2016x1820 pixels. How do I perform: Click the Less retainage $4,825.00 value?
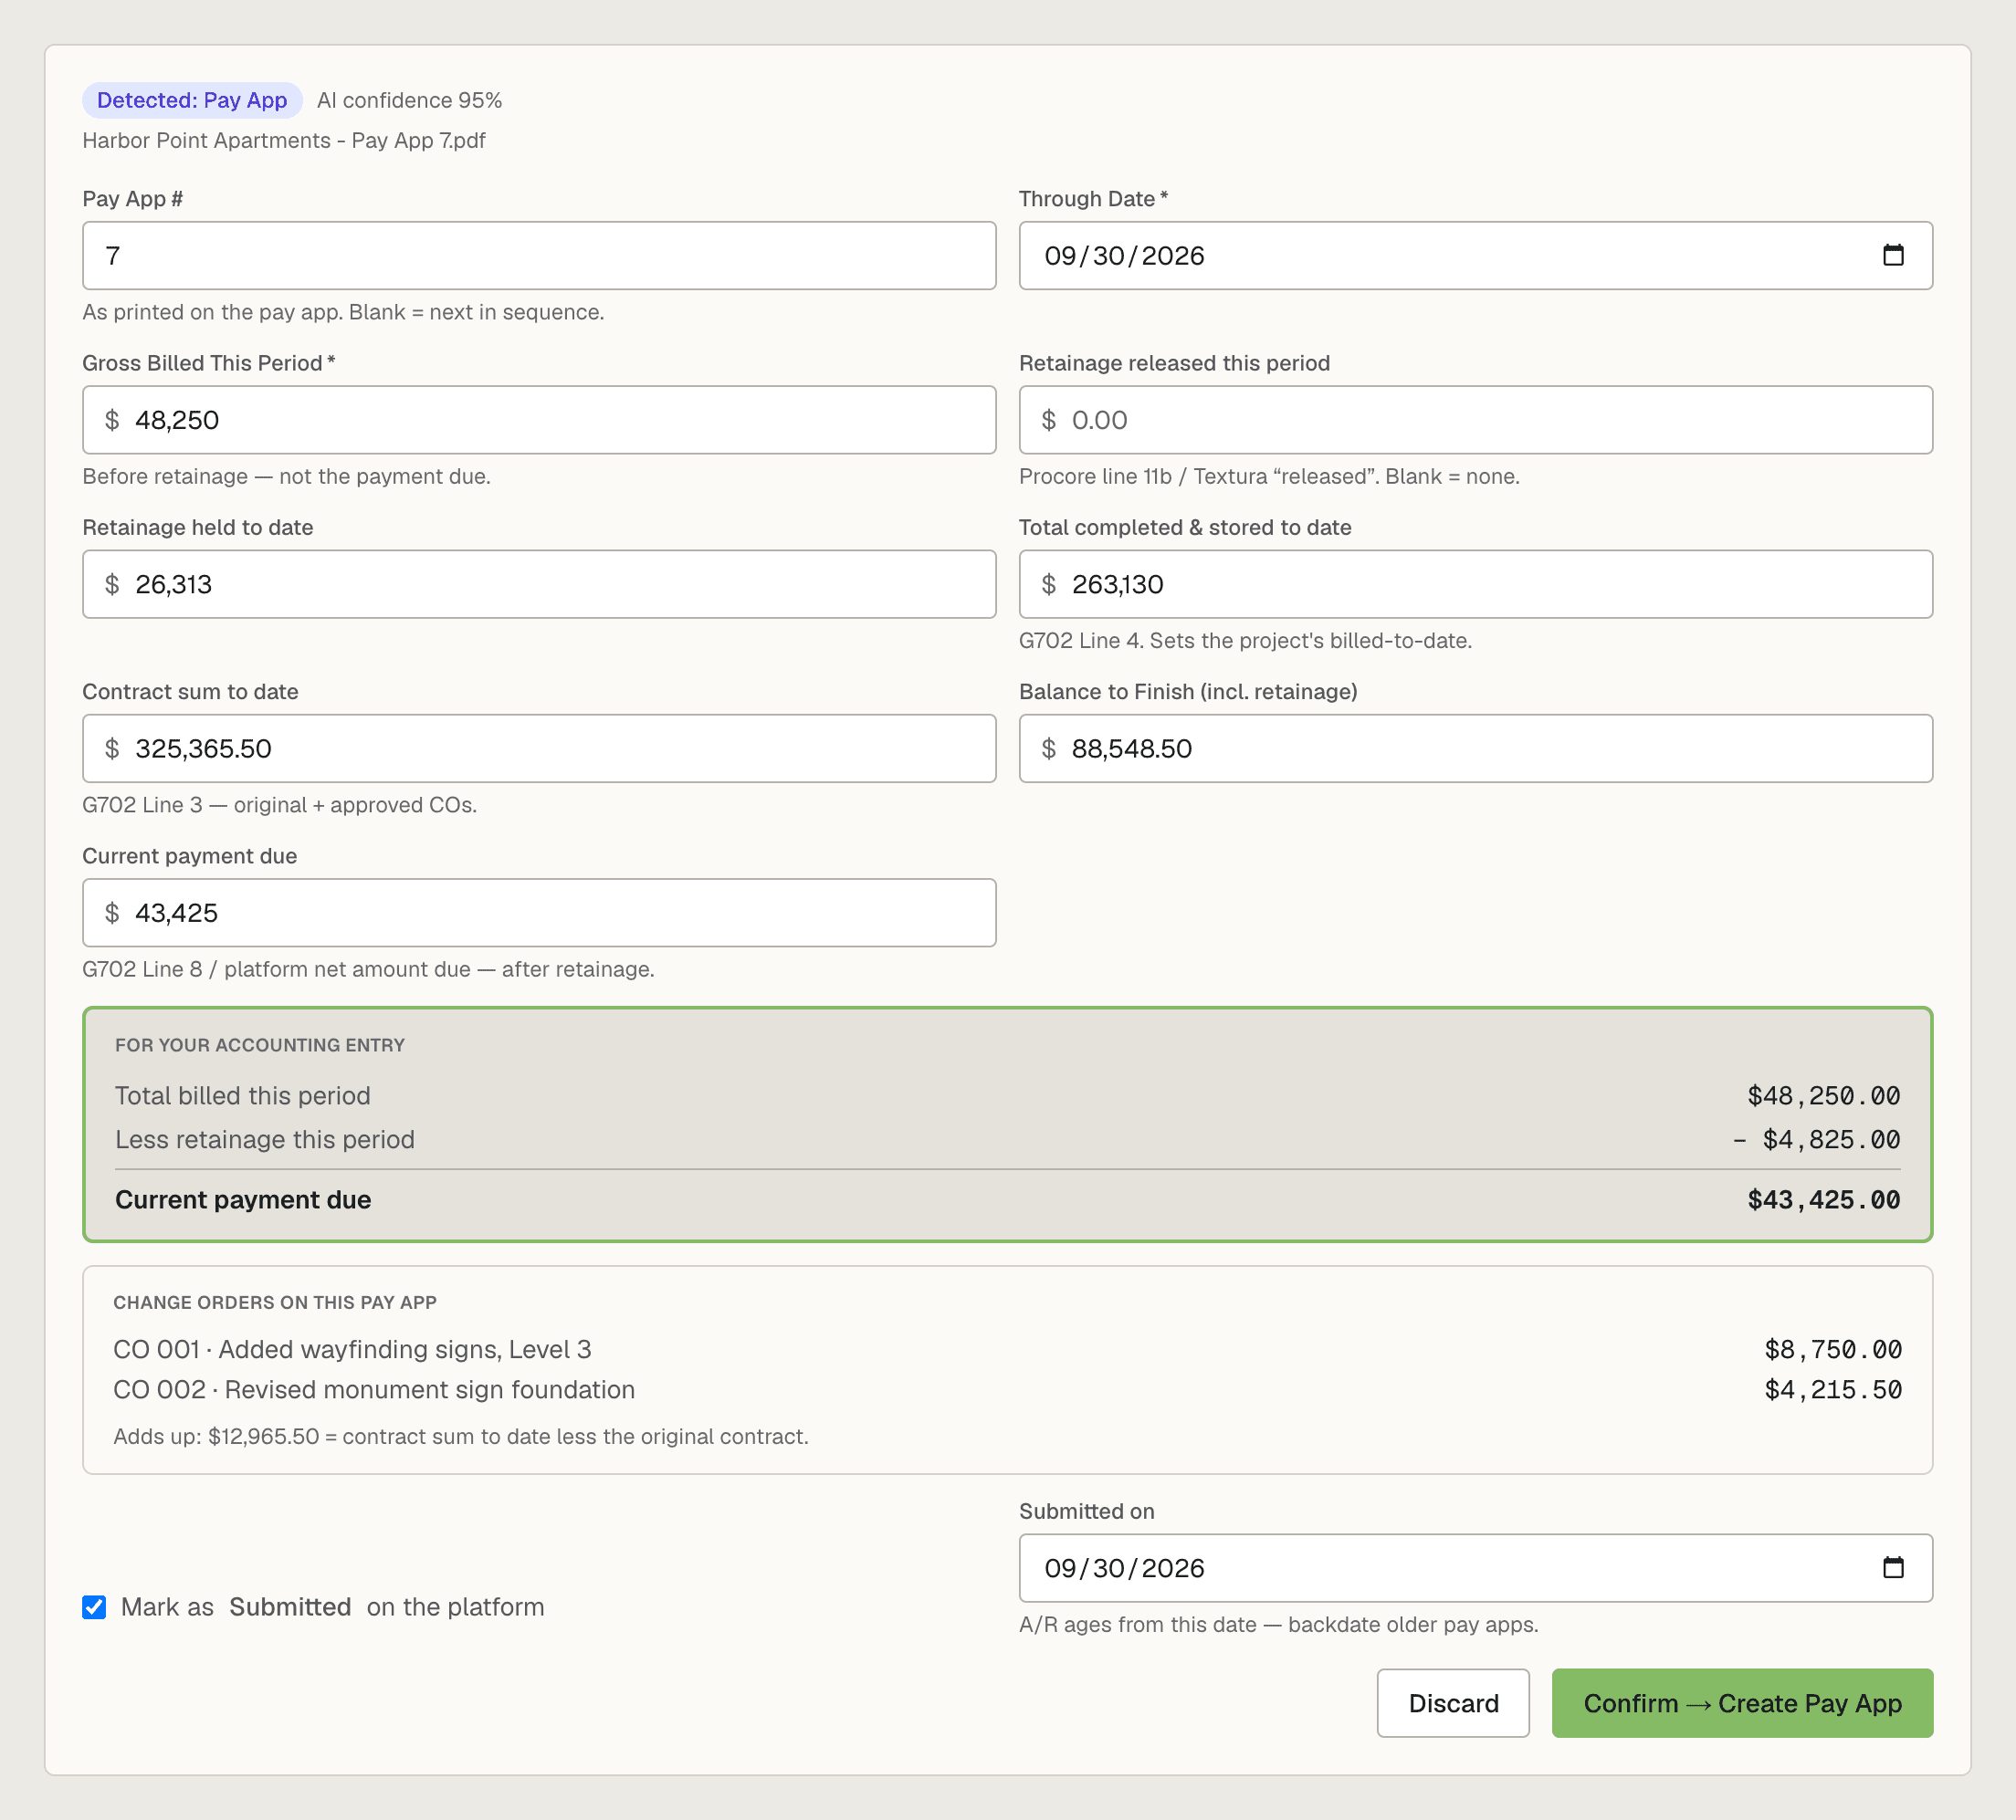click(x=1817, y=1139)
